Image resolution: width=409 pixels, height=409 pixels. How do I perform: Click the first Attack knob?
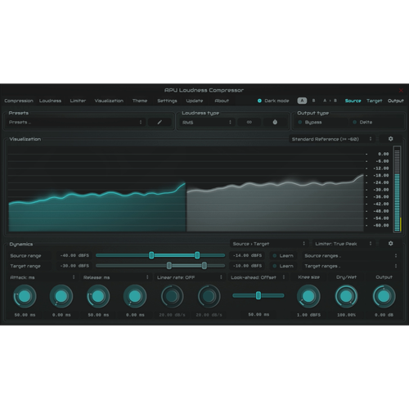25,296
